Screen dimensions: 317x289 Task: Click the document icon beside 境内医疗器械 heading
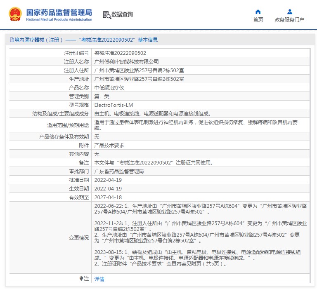point(12,40)
